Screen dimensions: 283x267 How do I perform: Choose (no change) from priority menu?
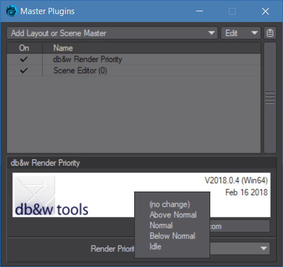point(170,204)
